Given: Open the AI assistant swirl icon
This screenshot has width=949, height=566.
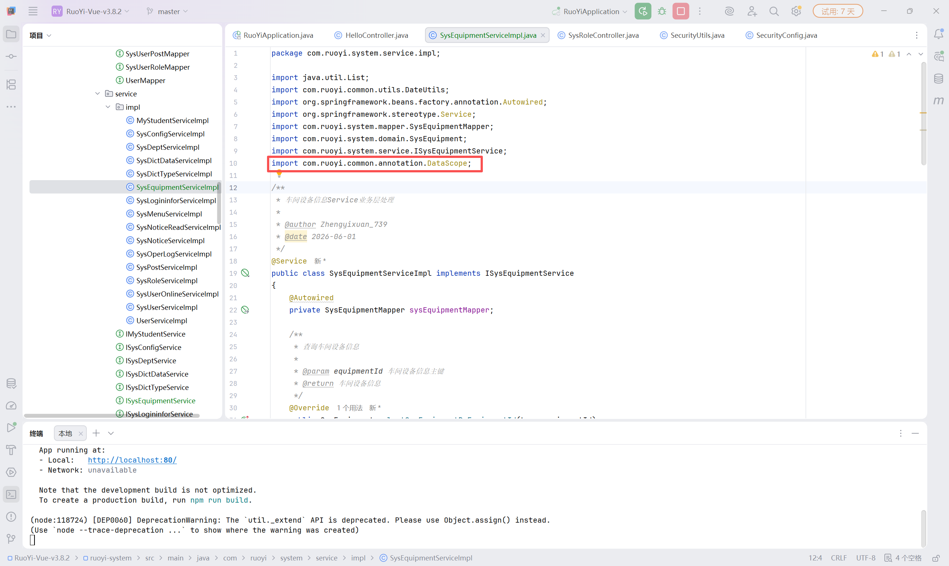Looking at the screenshot, I should click(x=729, y=11).
